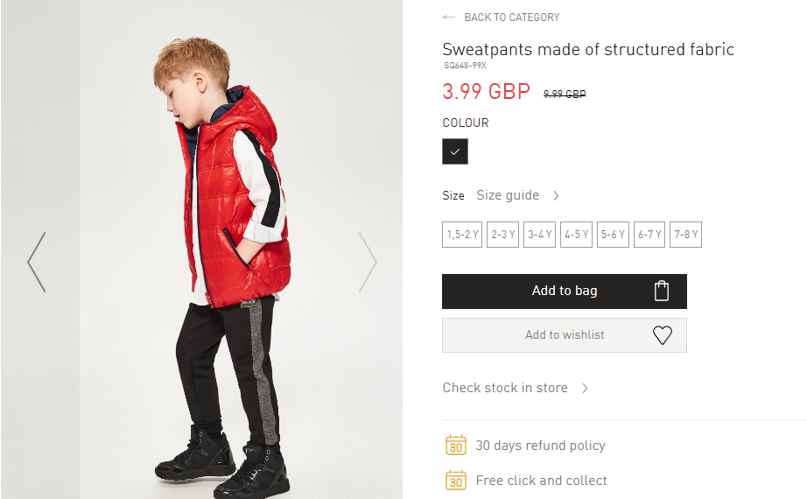The image size is (807, 499).
Task: Open Check stock in store
Action: (x=505, y=388)
